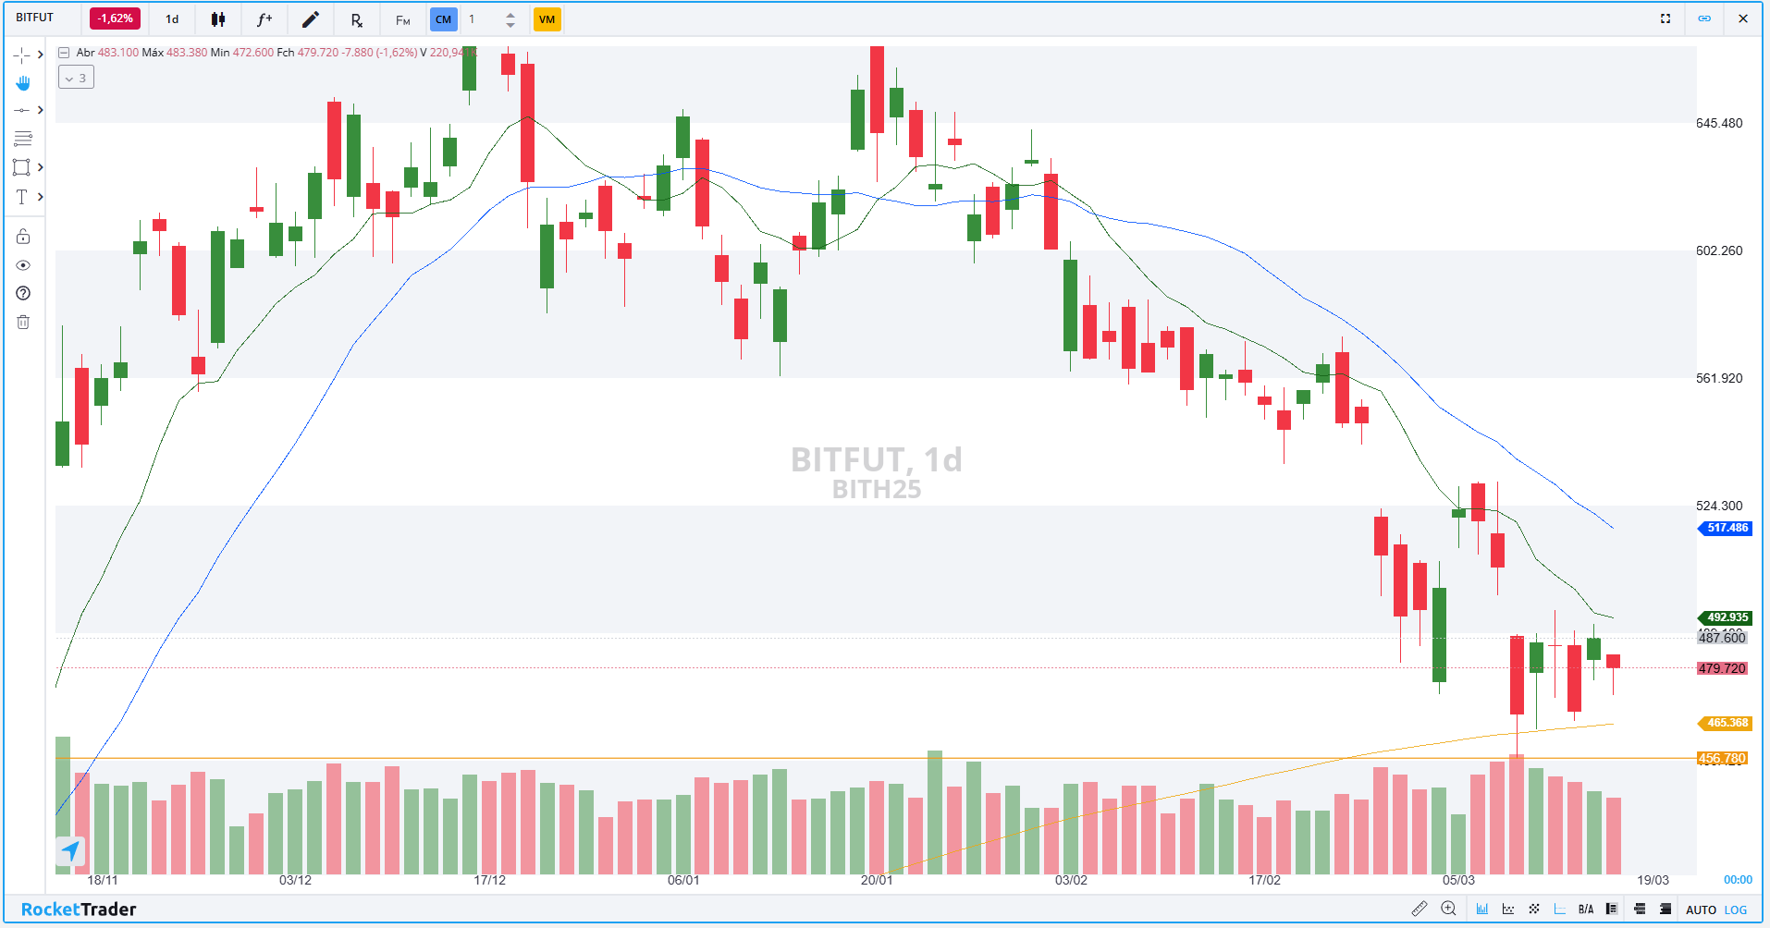Click the BITFUT symbol selector

(35, 18)
